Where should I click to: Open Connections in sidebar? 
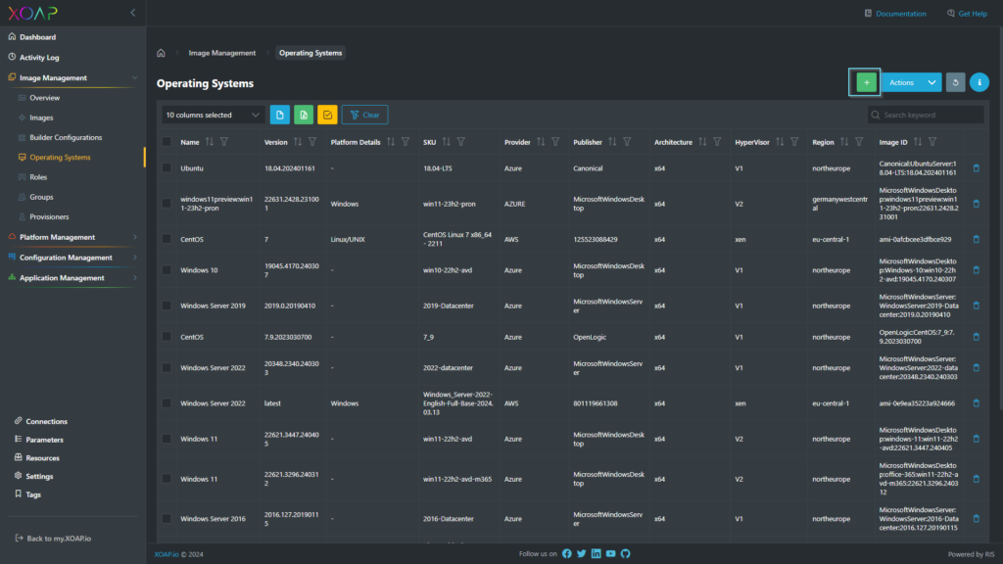[x=46, y=421]
